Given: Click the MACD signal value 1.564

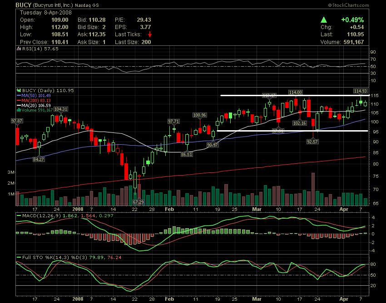Looking at the screenshot, I should (88, 216).
